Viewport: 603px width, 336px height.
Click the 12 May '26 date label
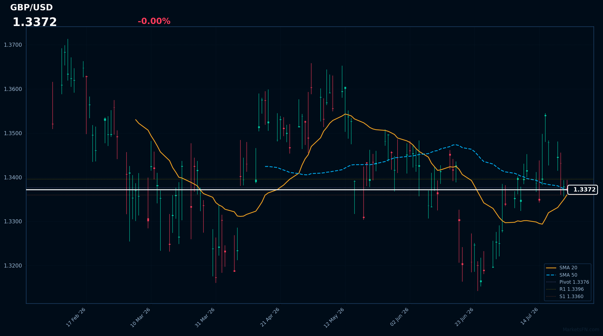click(x=334, y=318)
